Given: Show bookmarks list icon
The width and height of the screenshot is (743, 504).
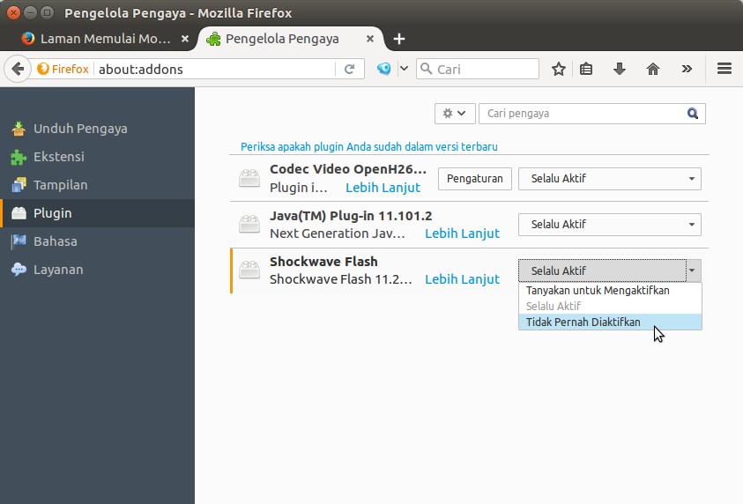Looking at the screenshot, I should coord(586,69).
